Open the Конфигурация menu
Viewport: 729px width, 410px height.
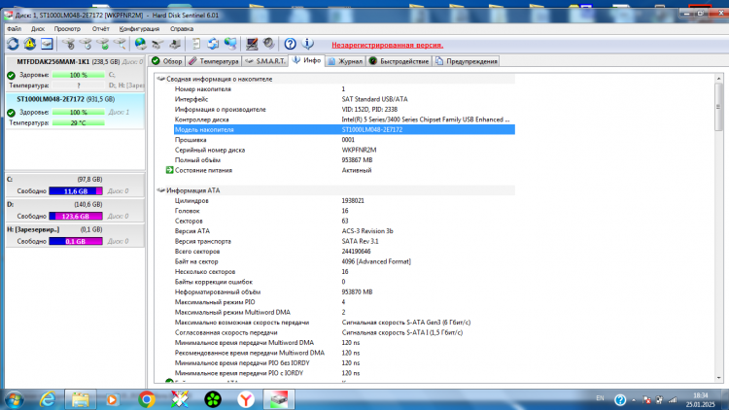pos(139,29)
